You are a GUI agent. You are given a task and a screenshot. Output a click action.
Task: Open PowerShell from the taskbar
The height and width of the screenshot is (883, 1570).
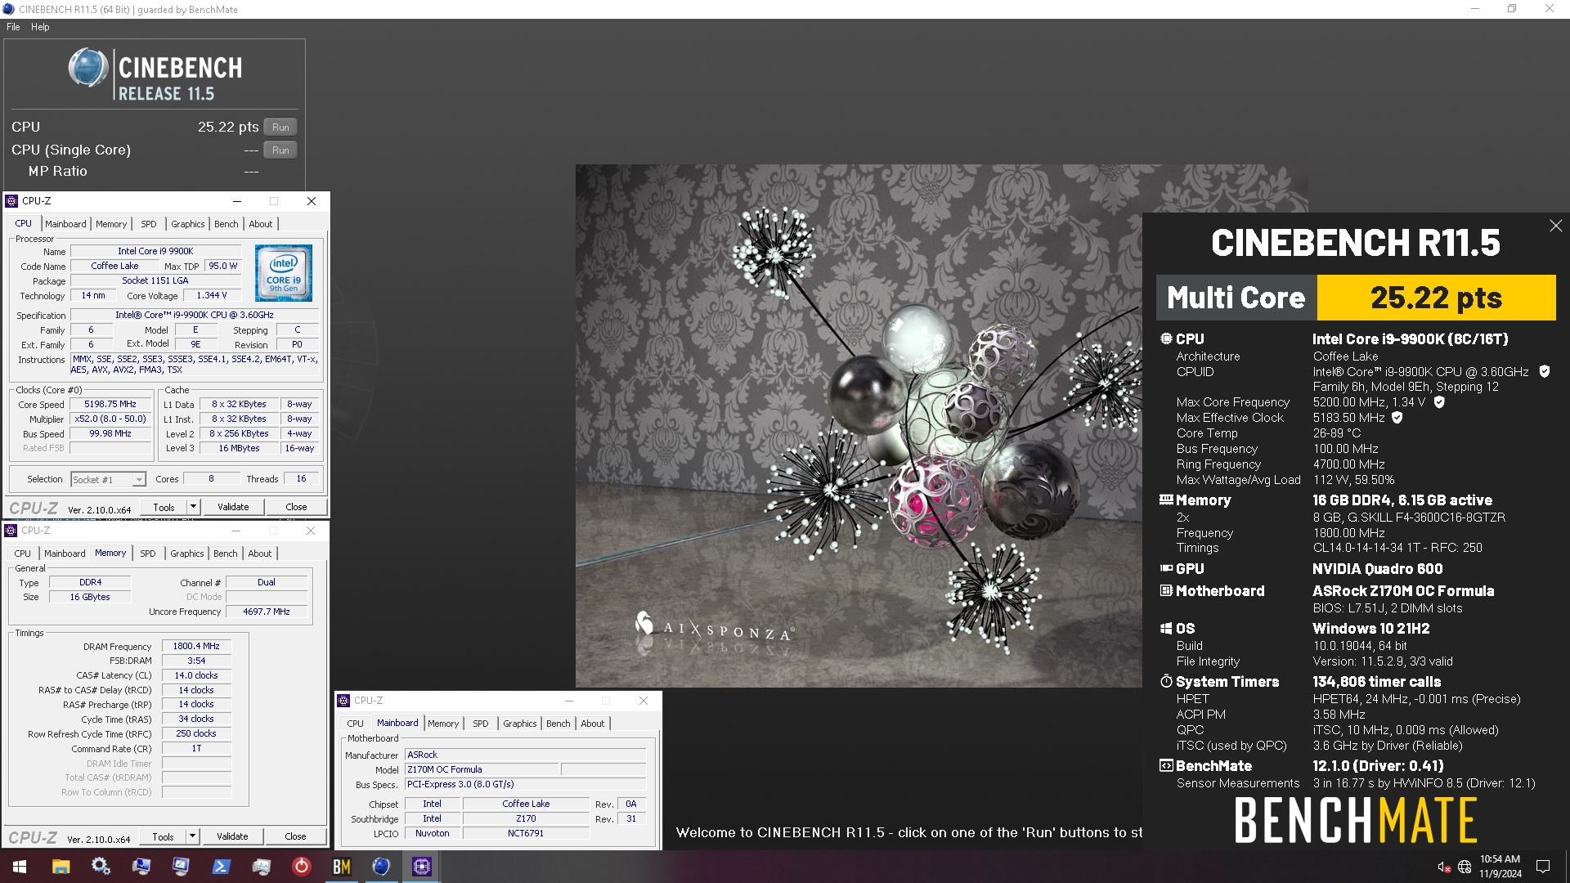pos(221,867)
